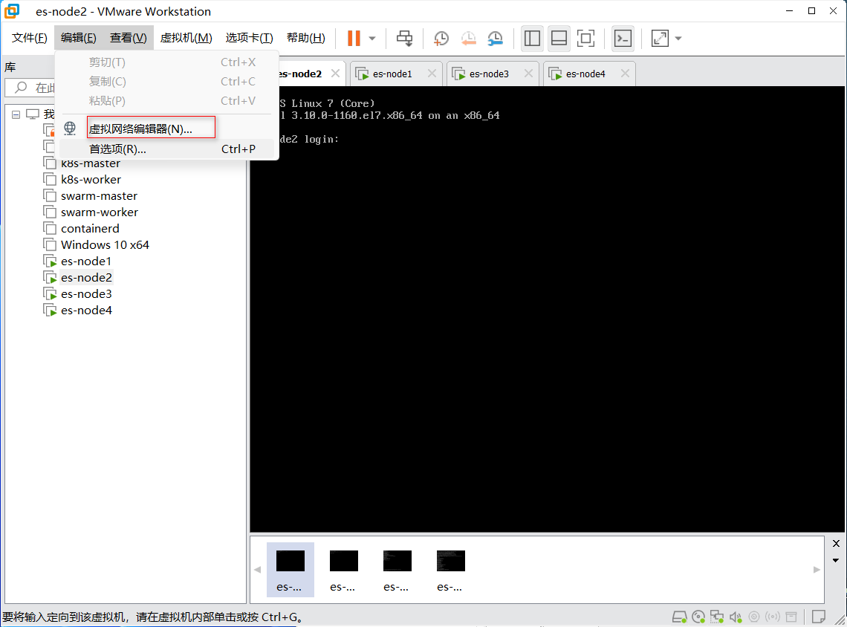This screenshot has width=847, height=627.
Task: Open the message log icon in status bar
Action: pos(818,617)
